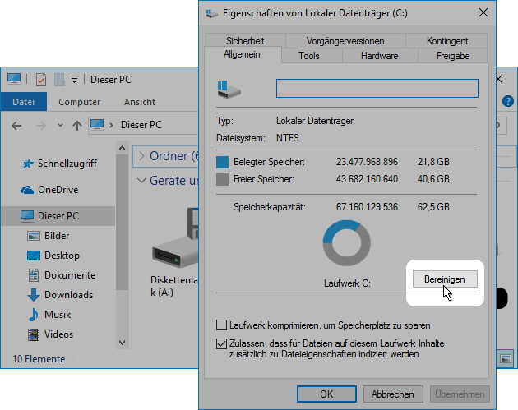Viewport: 518px width, 410px height.
Task: Click the blue Belegter Speicher color swatch
Action: point(222,162)
